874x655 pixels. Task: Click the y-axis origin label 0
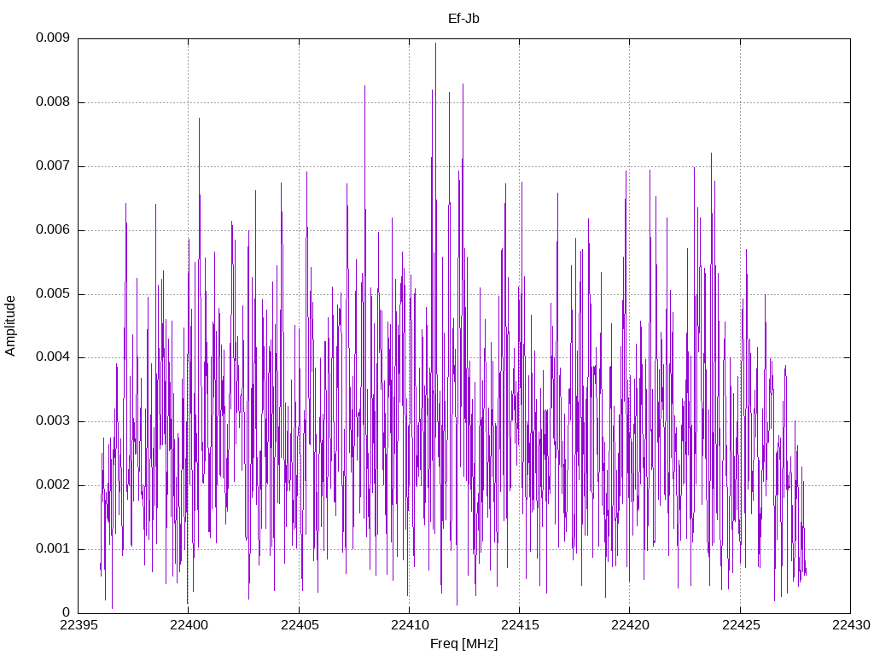(x=67, y=612)
